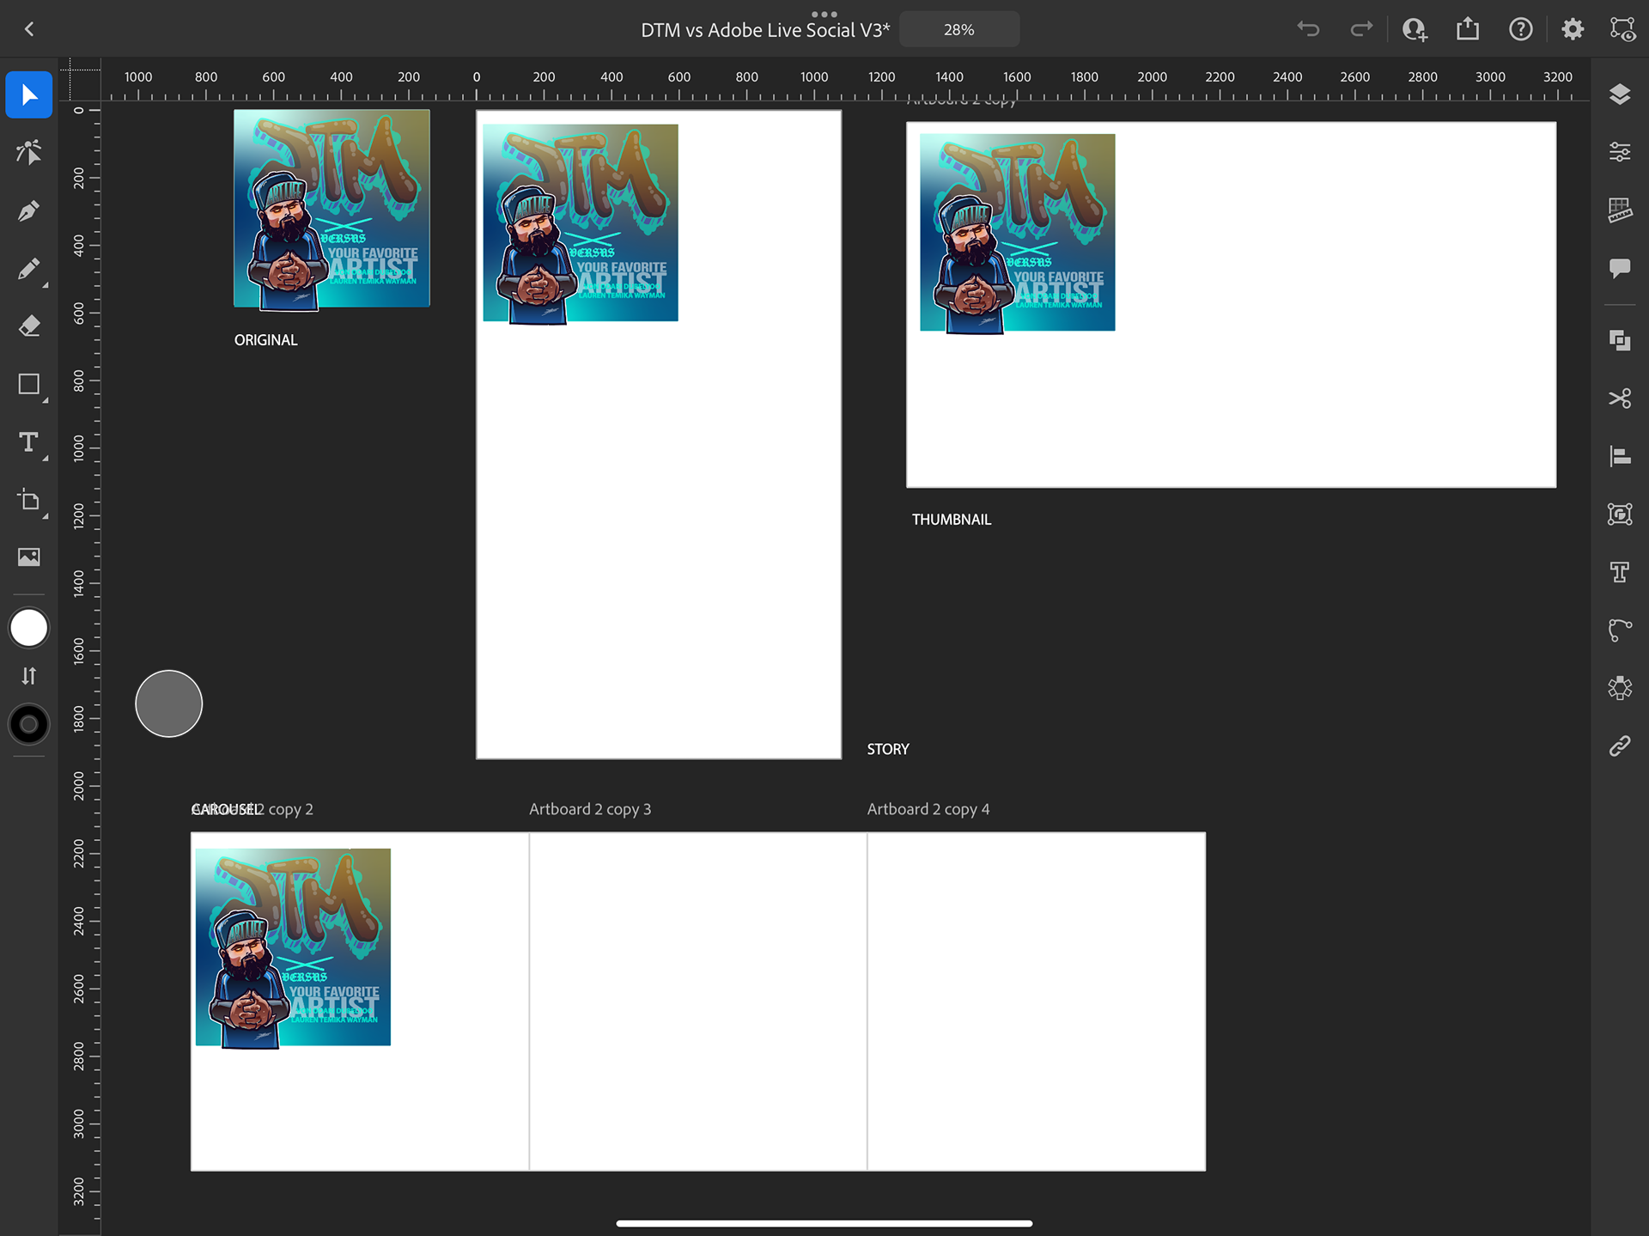1649x1236 pixels.
Task: Open app settings gear
Action: (x=1573, y=29)
